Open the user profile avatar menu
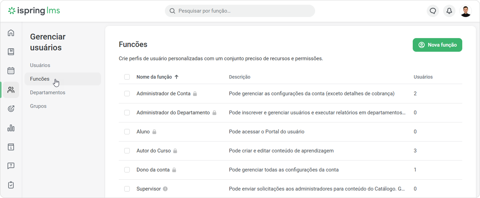 click(466, 11)
